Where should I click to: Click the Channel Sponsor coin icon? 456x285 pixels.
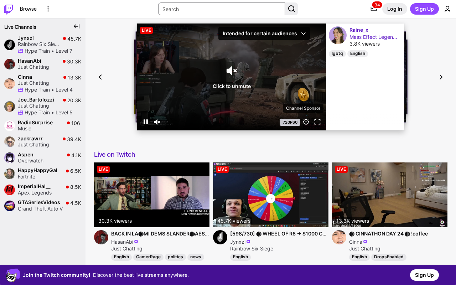pos(303,95)
